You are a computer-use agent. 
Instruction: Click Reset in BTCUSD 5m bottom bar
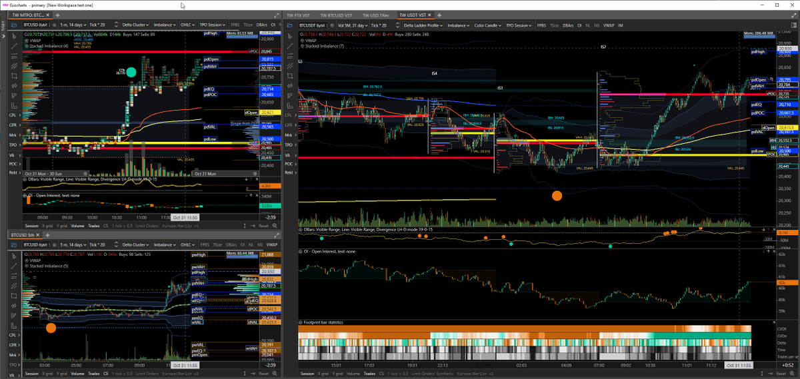tap(263, 374)
